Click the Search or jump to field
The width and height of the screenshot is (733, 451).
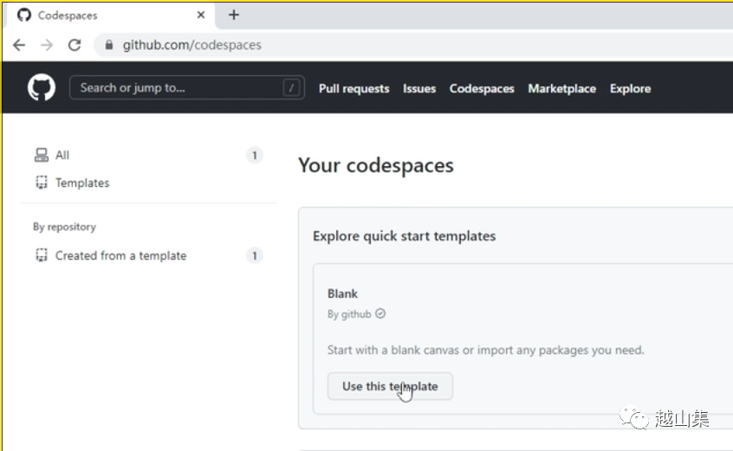(178, 88)
